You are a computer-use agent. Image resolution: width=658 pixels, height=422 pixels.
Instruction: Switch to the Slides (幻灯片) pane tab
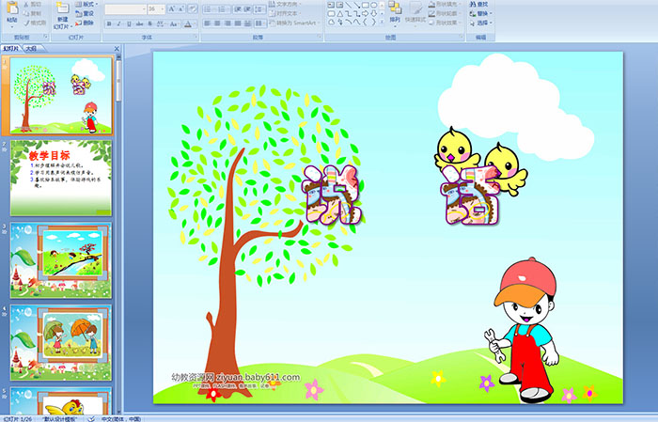[11, 49]
